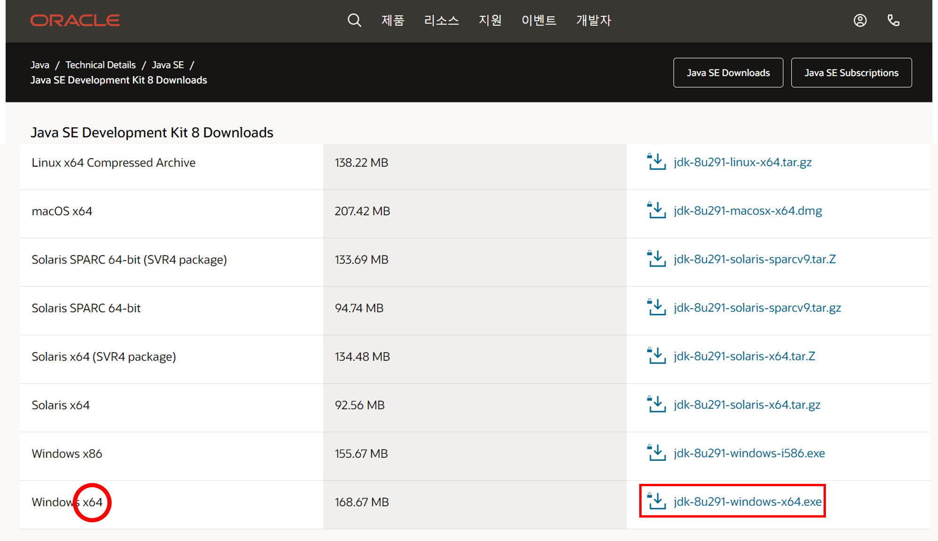
Task: Click download icon for macOS x64 dmg
Action: click(x=656, y=210)
